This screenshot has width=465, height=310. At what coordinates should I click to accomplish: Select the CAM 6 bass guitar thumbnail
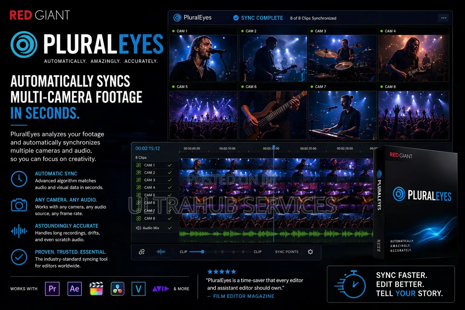tap(273, 115)
